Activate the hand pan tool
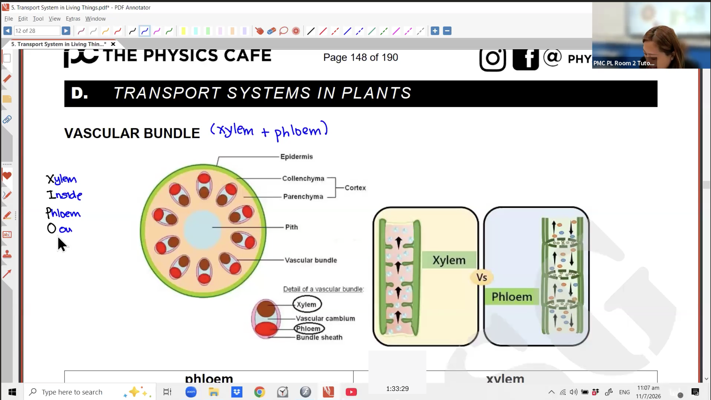 (x=259, y=31)
